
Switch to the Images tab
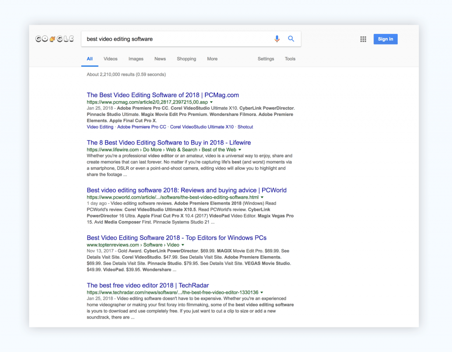tap(136, 59)
